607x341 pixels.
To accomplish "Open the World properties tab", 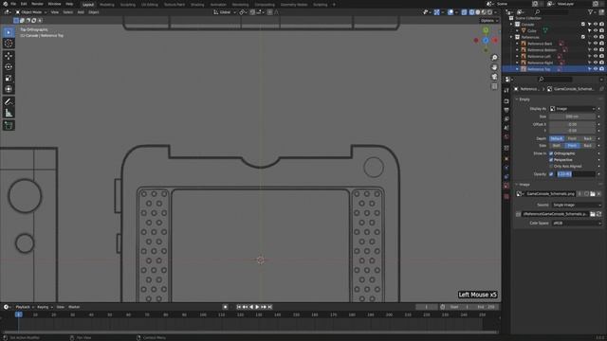I will pos(506,137).
